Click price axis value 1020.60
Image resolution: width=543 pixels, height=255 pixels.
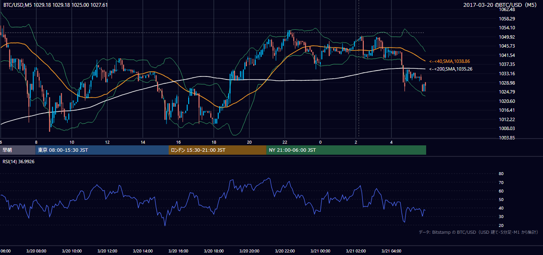click(507, 101)
